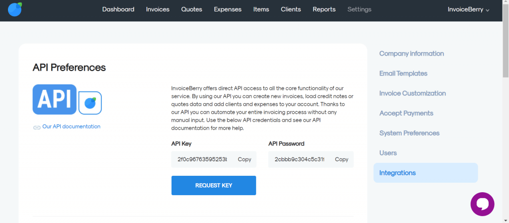The image size is (509, 223).
Task: Open the Dashboard menu
Action: pos(118,9)
